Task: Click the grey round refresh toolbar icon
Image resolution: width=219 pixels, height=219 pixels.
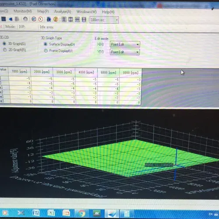Action: [x=25, y=19]
